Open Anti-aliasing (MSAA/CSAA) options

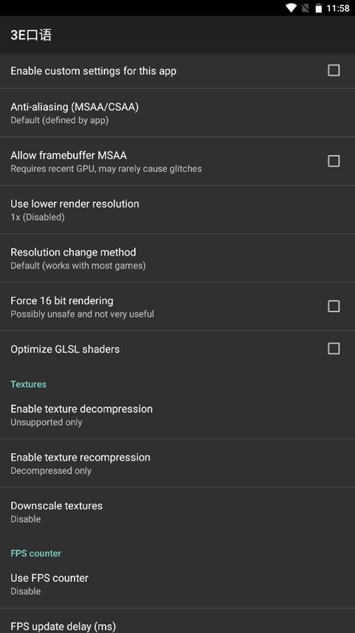click(x=177, y=113)
